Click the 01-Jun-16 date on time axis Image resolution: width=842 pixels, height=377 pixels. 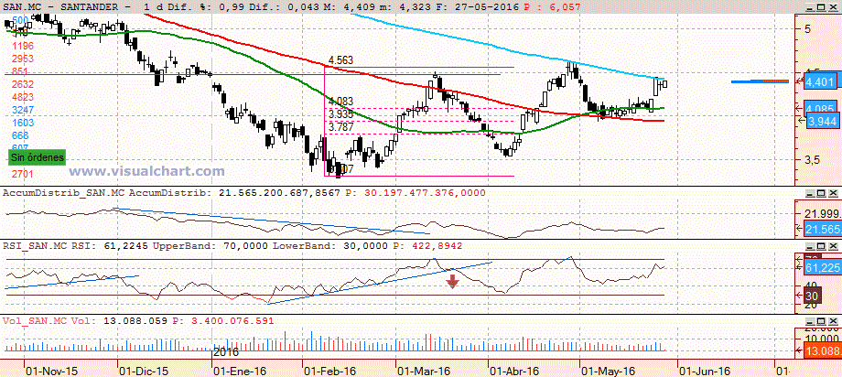(x=705, y=372)
